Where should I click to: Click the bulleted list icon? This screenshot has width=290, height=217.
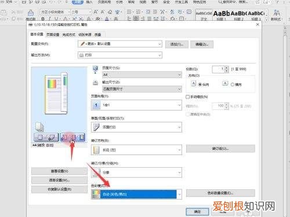tap(130, 12)
